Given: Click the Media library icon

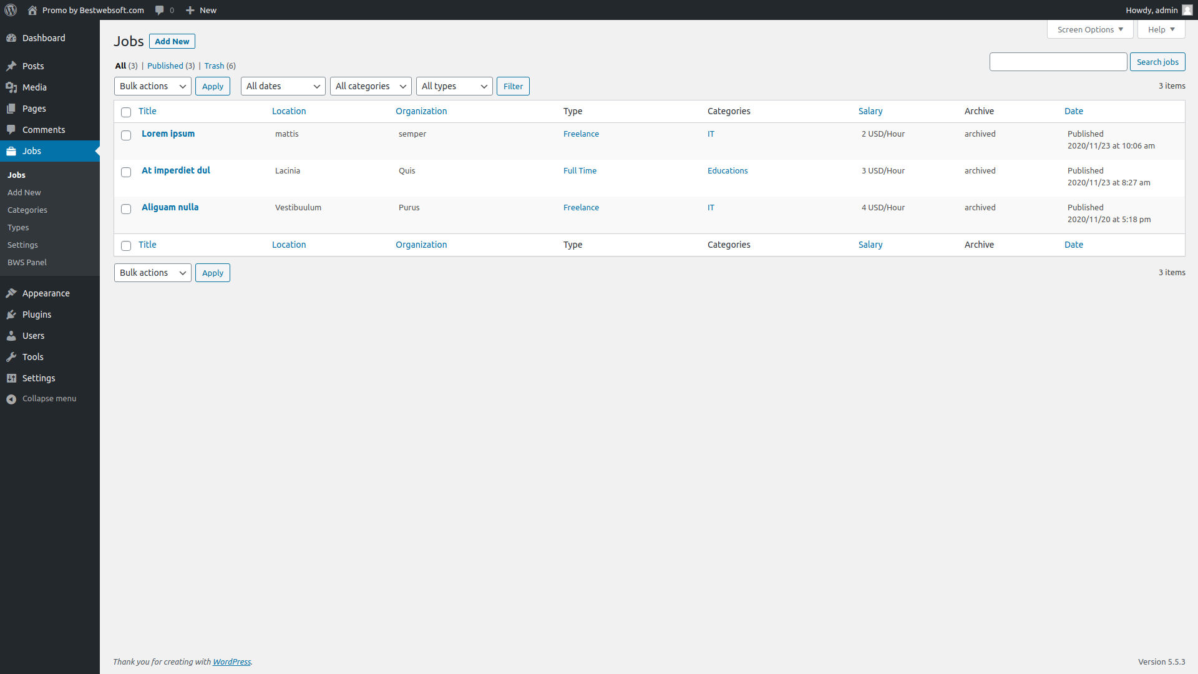Looking at the screenshot, I should pos(11,87).
